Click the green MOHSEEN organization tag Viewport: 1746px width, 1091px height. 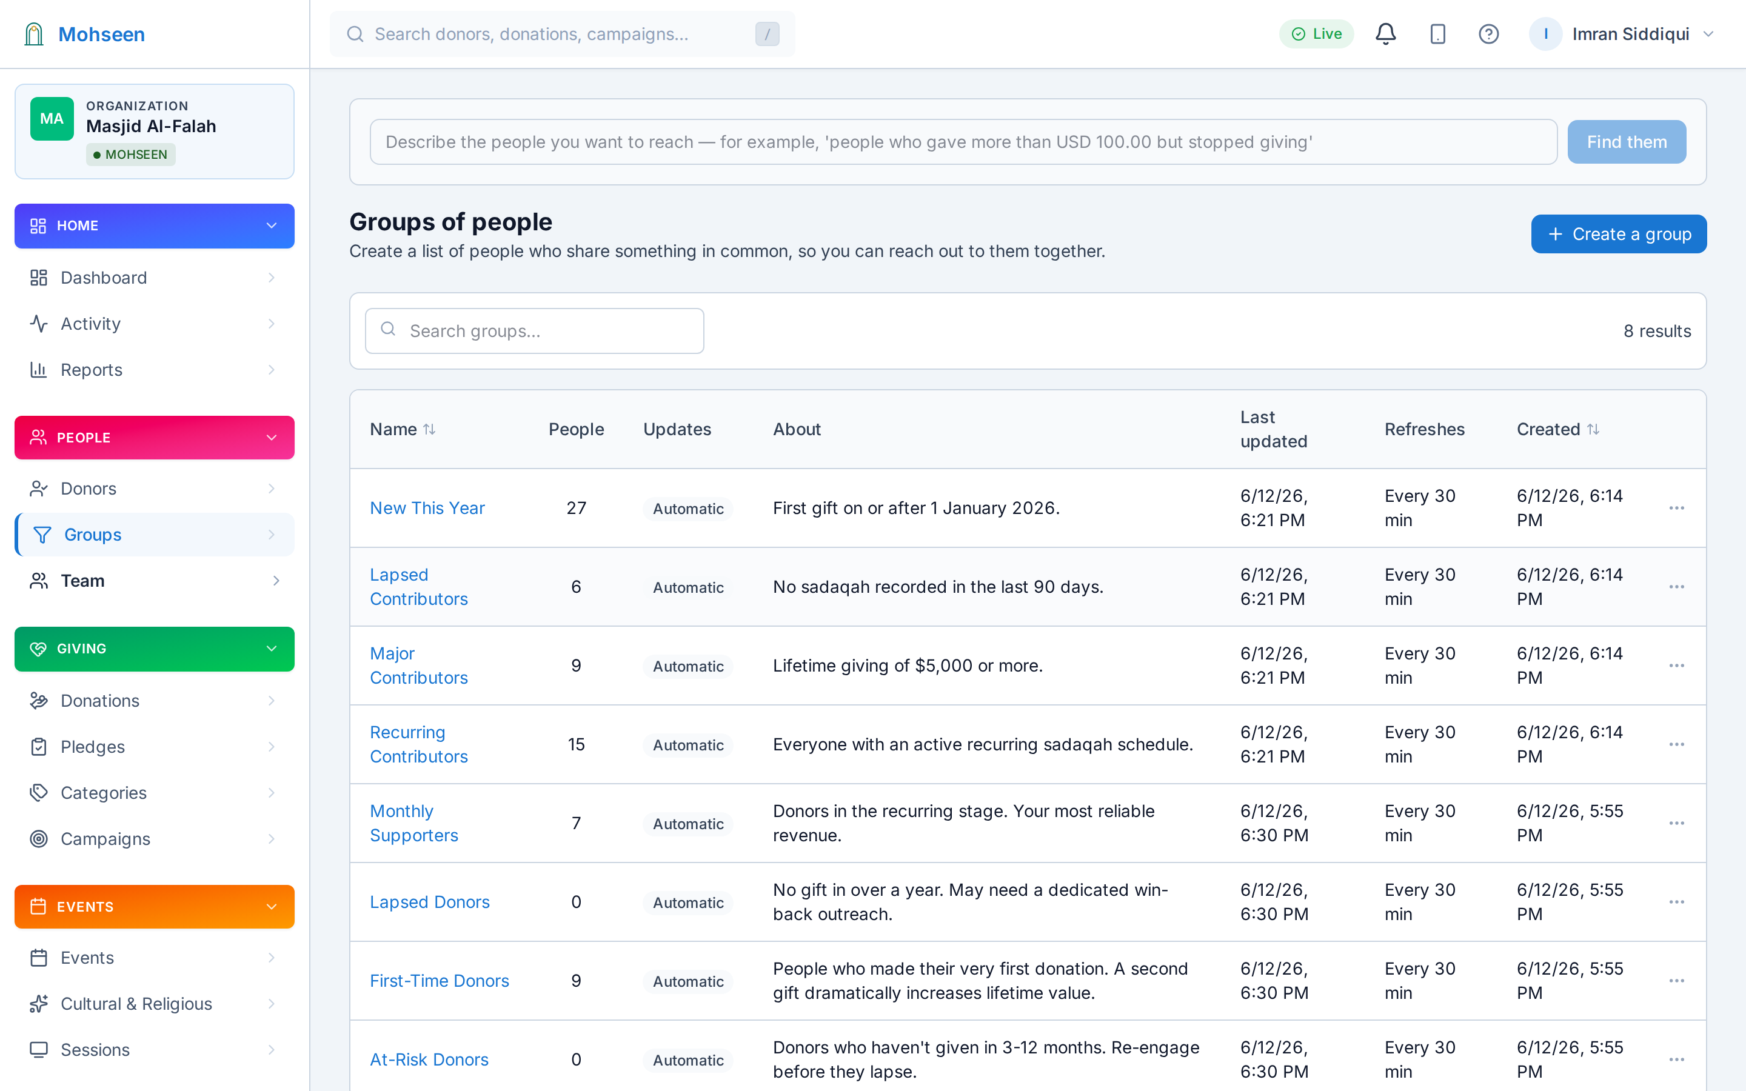pyautogui.click(x=130, y=155)
